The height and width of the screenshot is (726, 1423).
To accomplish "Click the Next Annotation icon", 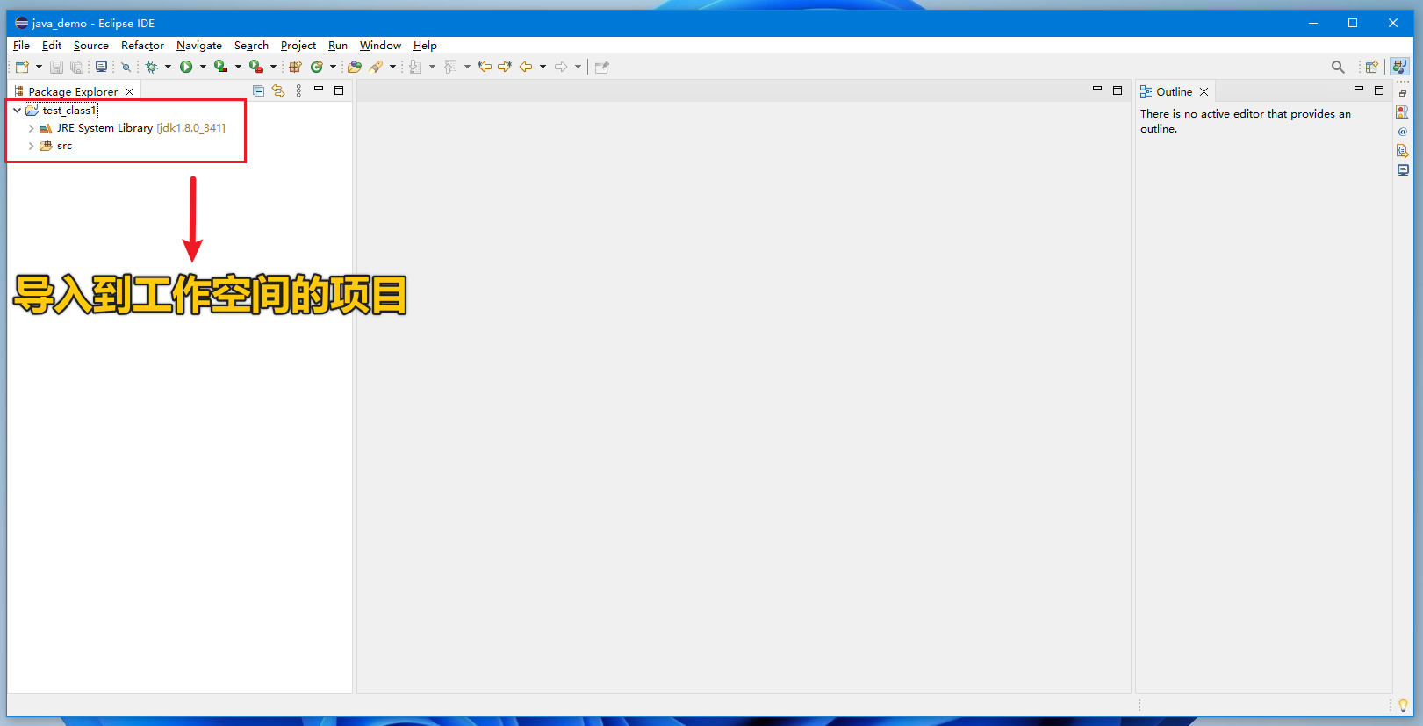I will [415, 67].
